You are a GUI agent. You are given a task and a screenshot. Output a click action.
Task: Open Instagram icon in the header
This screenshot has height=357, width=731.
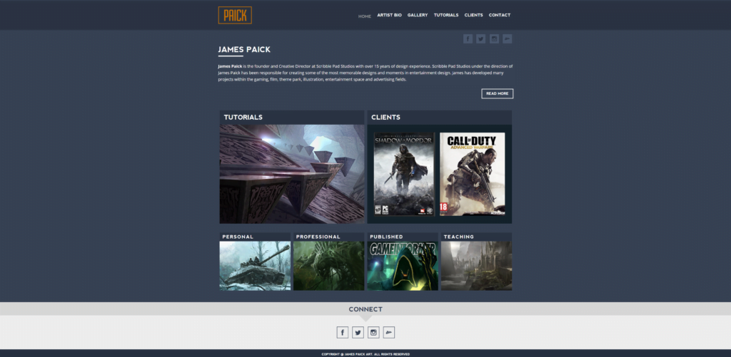point(494,39)
